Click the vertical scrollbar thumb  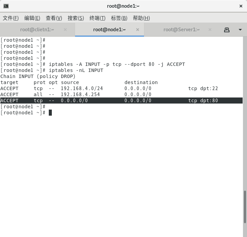pos(245,207)
